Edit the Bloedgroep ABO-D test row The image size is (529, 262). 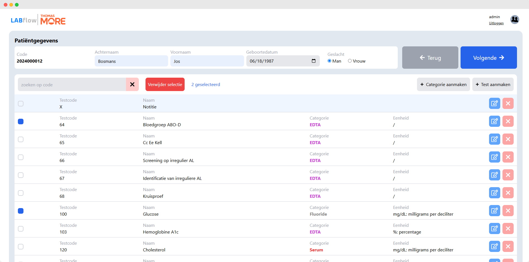pyautogui.click(x=494, y=121)
